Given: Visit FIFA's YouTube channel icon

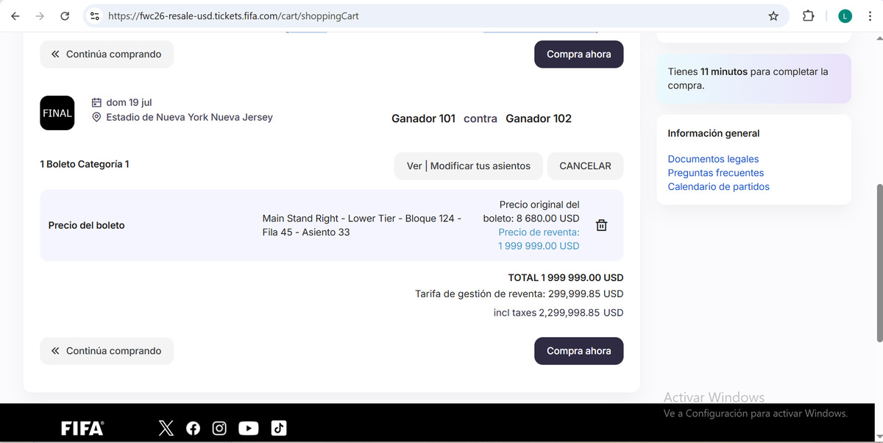Looking at the screenshot, I should coord(249,428).
